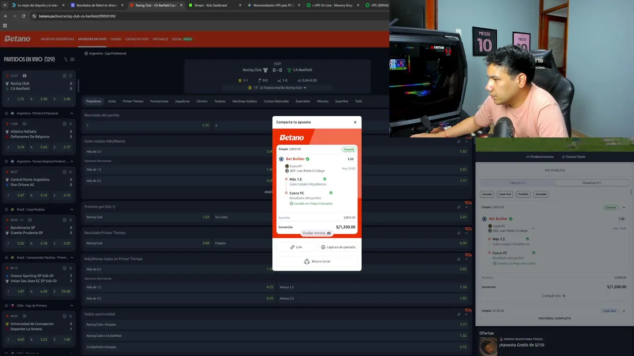This screenshot has height=356, width=634.
Task: Switch to the Primer Tiempo tab
Action: pyautogui.click(x=133, y=101)
